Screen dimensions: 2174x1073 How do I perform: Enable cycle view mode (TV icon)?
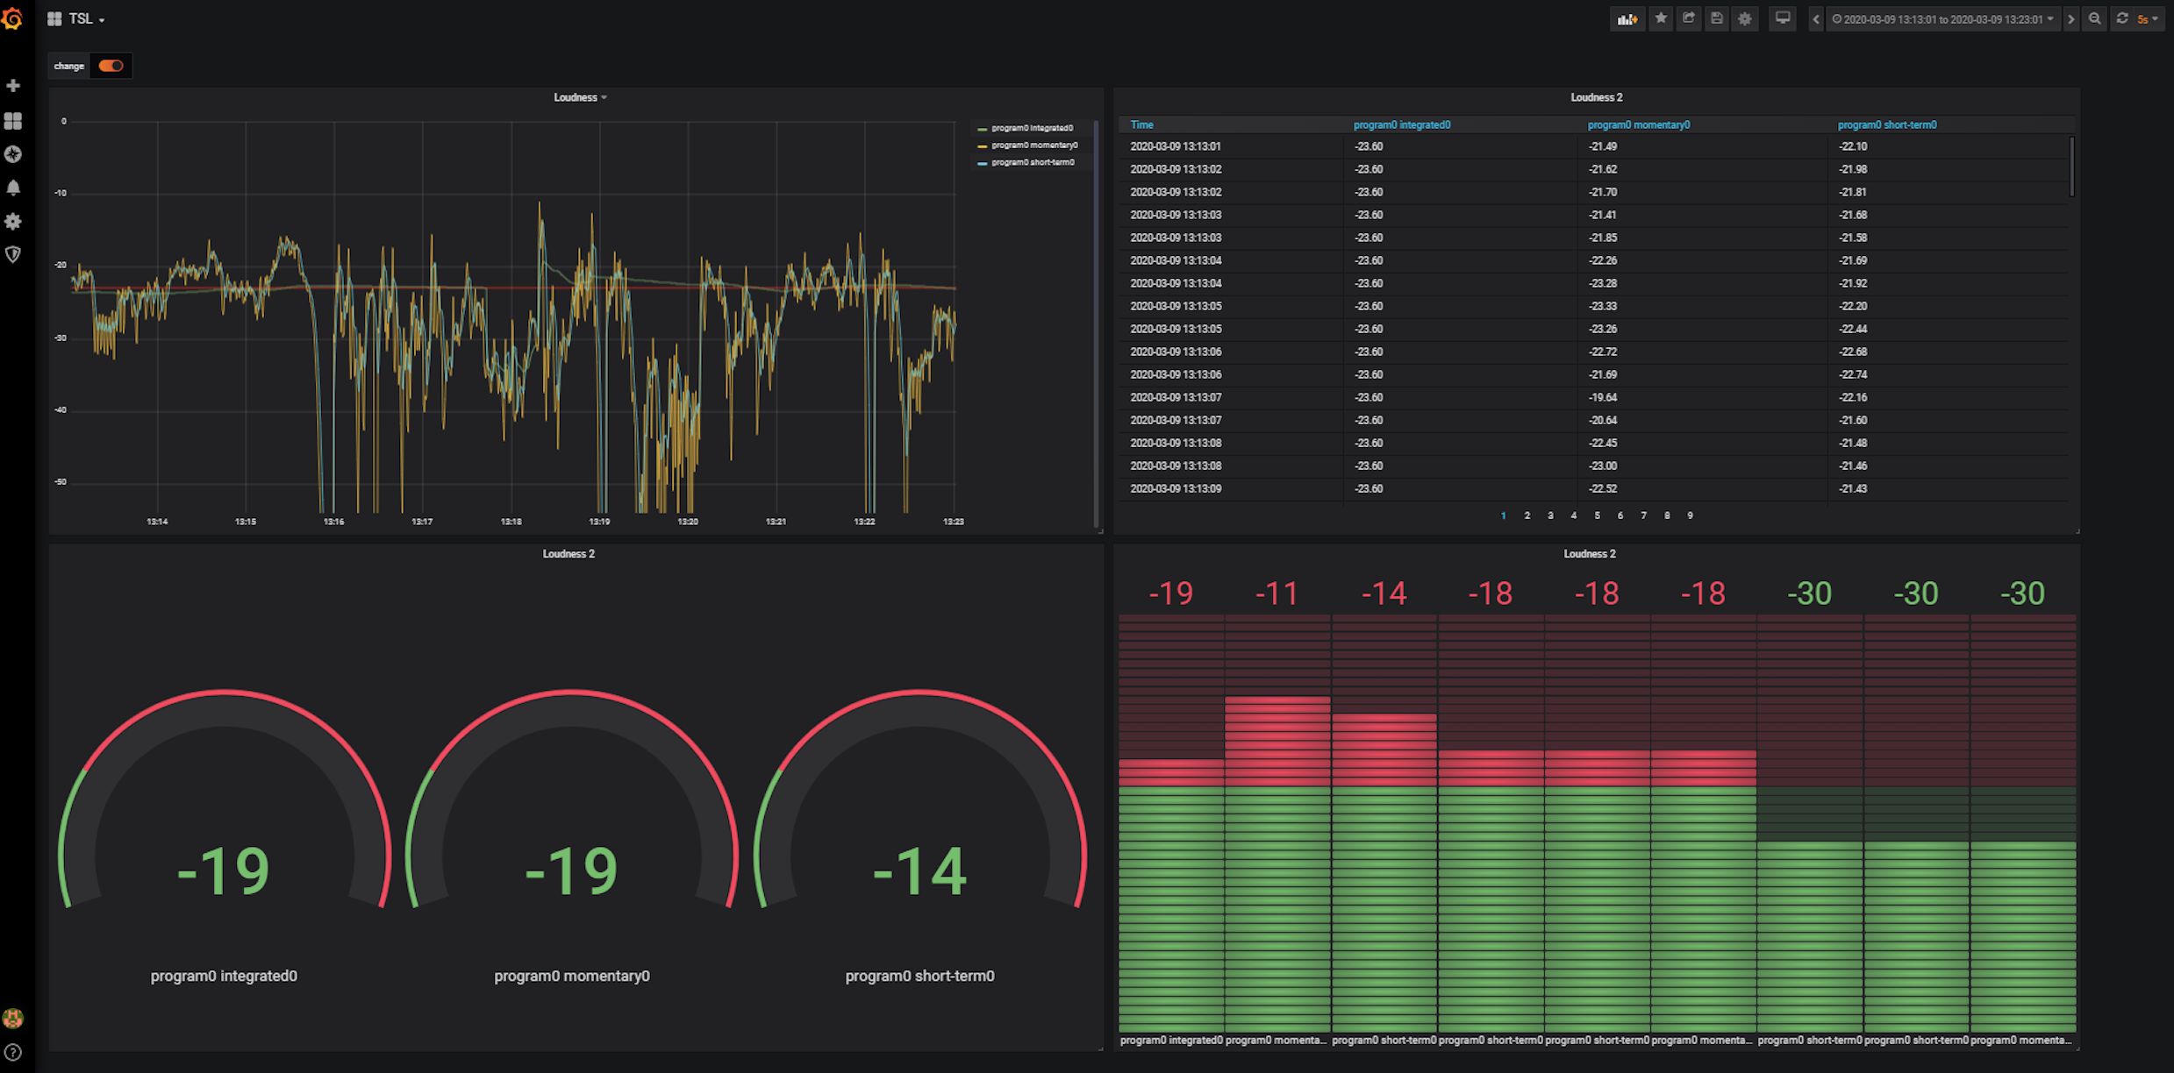pos(1782,18)
